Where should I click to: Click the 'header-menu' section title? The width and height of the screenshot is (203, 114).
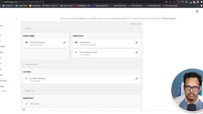coord(78,36)
